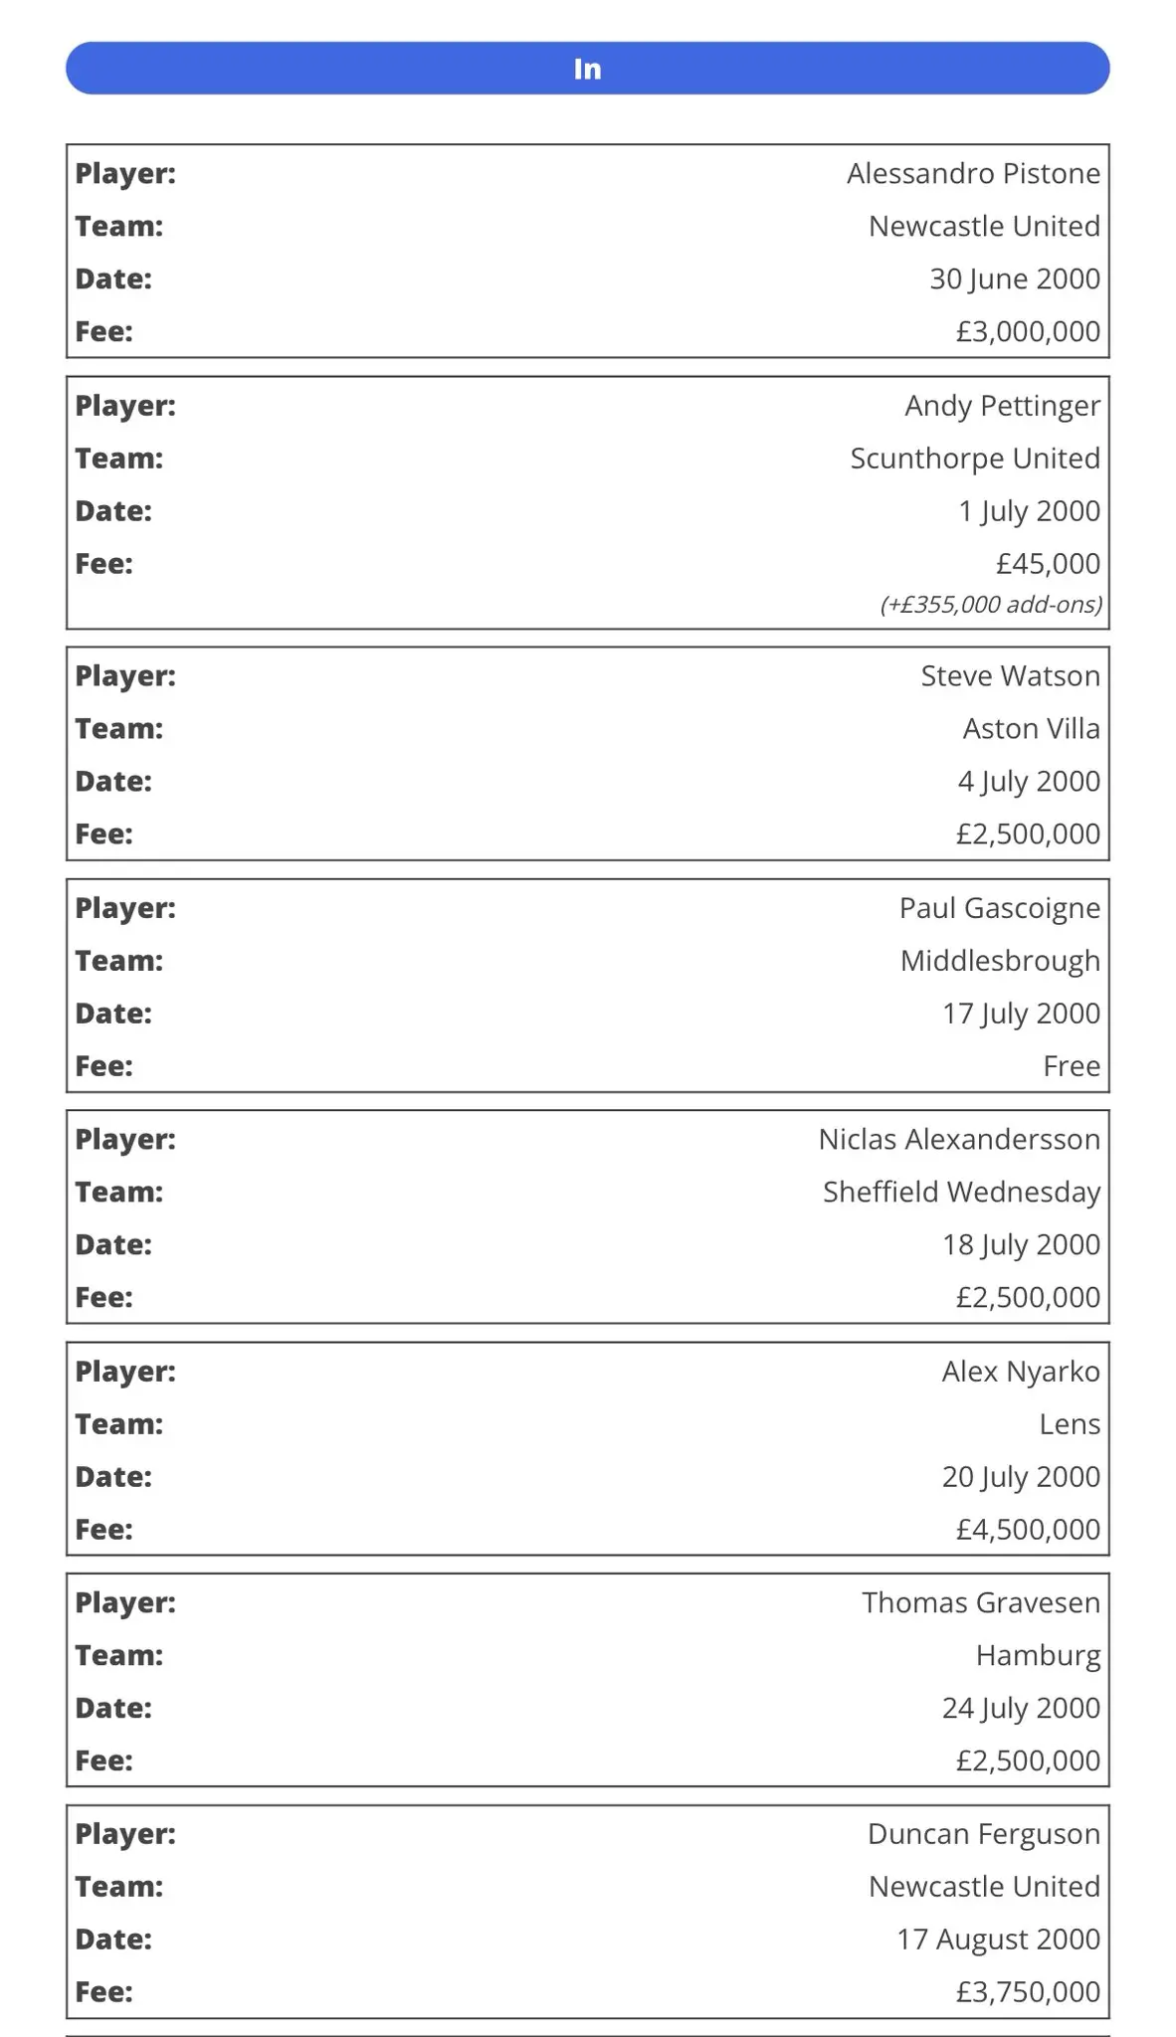This screenshot has width=1176, height=2037.
Task: Click Sheffield Wednesday team name
Action: pos(960,1192)
